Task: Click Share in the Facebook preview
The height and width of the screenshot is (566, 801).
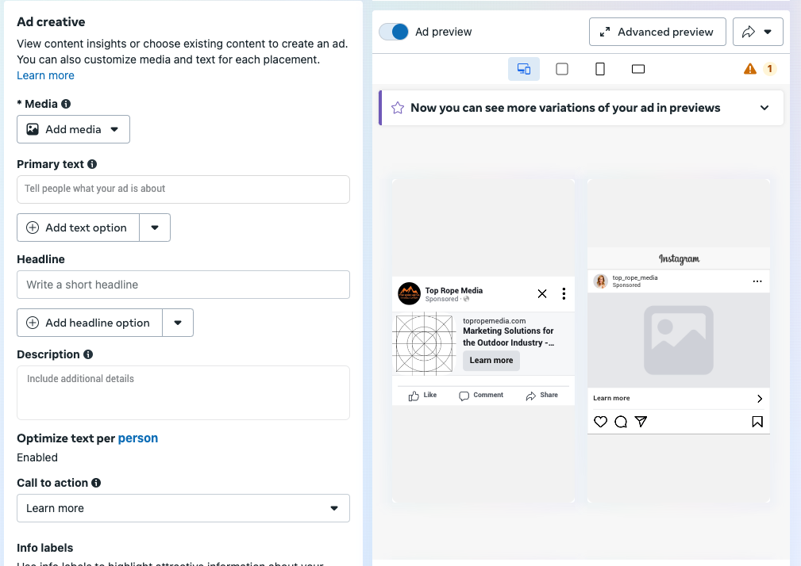Action: pyautogui.click(x=542, y=396)
